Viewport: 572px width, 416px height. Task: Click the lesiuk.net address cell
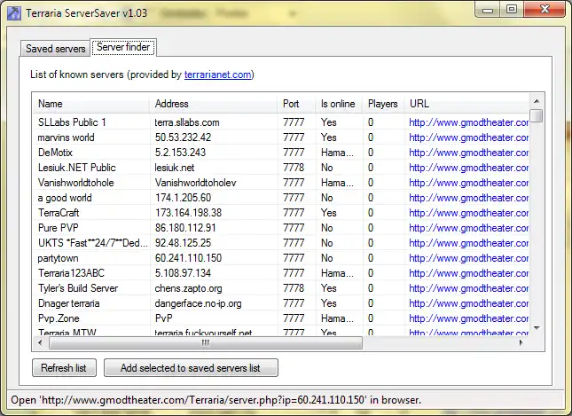point(175,168)
